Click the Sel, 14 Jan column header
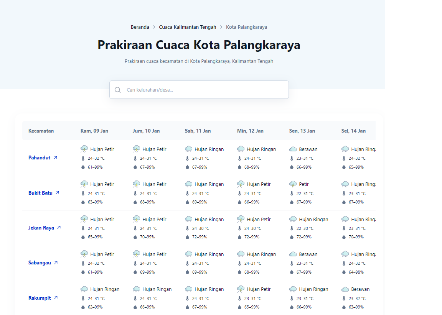Screen dimensions: 442x315 353,131
